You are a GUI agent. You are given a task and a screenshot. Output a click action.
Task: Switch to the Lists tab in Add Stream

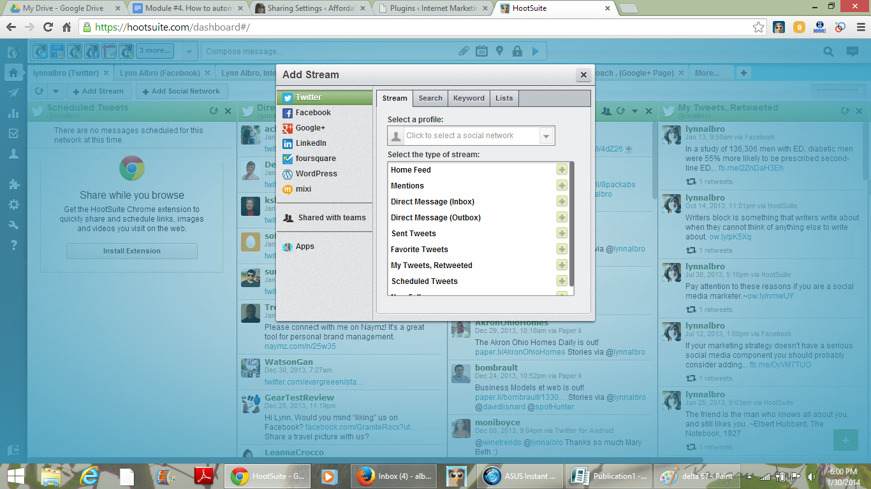(x=504, y=98)
